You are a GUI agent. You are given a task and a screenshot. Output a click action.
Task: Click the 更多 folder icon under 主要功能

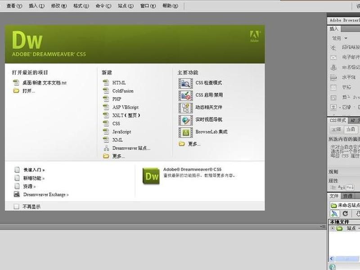tap(182, 144)
